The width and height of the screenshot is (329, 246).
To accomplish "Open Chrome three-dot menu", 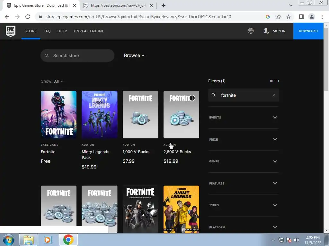I will pyautogui.click(x=322, y=17).
